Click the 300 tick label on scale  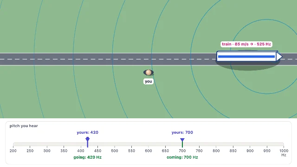click(47, 151)
